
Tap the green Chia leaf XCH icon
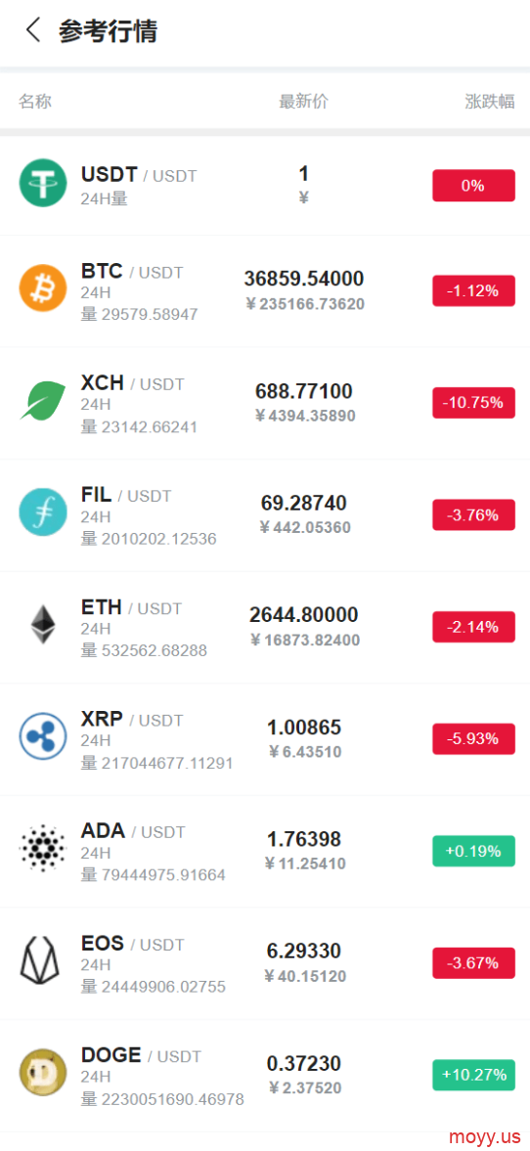click(43, 401)
